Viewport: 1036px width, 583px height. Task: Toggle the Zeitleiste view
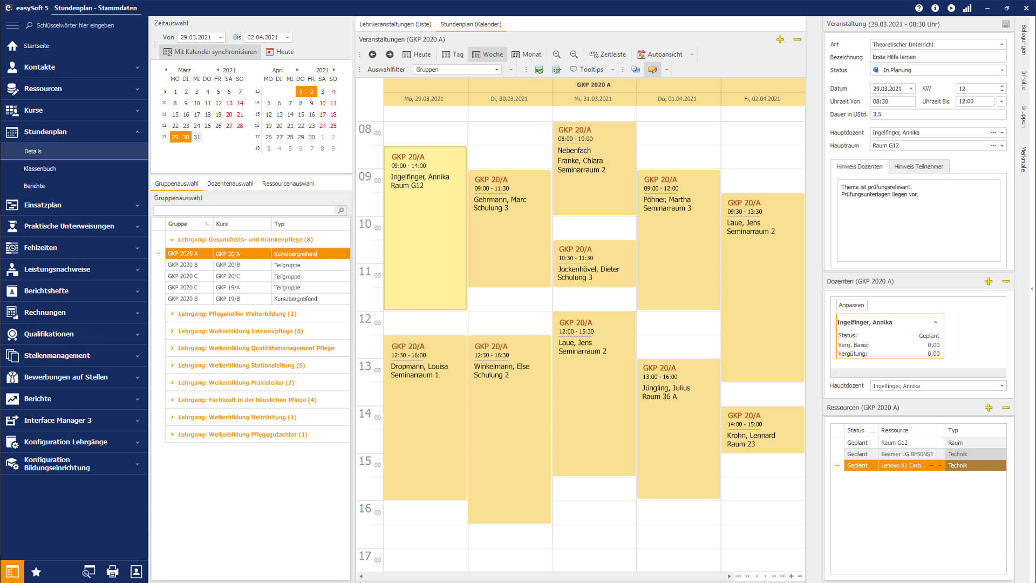click(608, 55)
